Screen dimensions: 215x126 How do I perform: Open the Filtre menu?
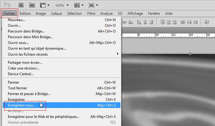click(x=91, y=14)
